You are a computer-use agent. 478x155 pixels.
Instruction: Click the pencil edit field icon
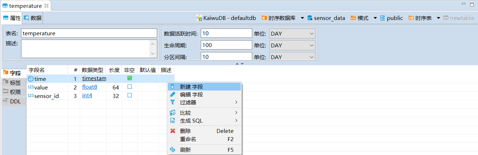(173, 95)
